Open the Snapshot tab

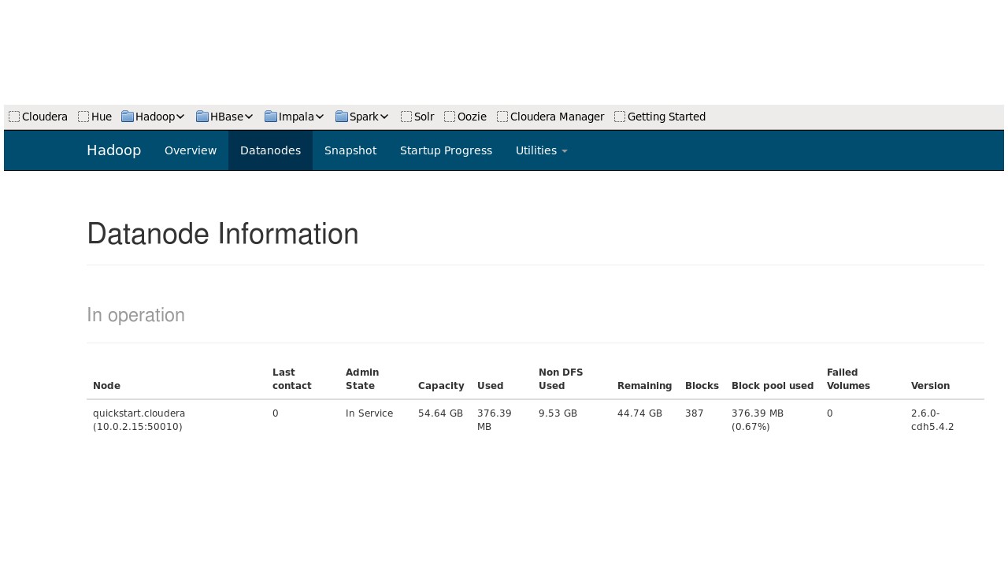[x=350, y=150]
